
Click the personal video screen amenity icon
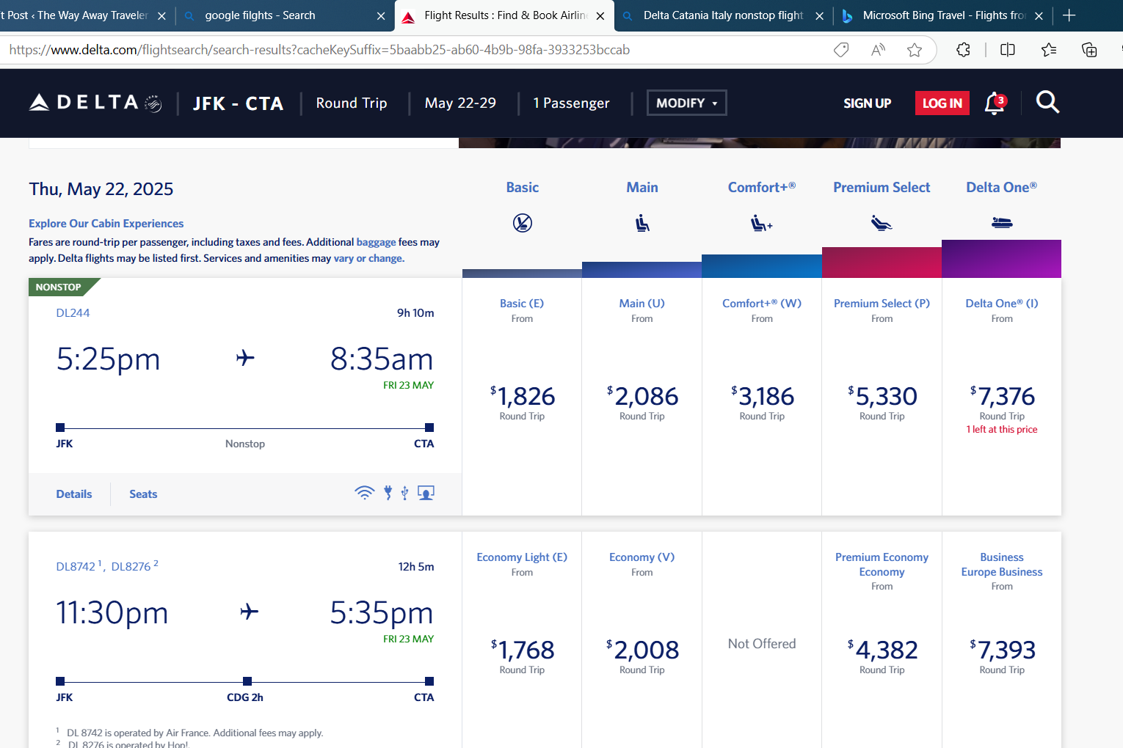click(x=426, y=493)
